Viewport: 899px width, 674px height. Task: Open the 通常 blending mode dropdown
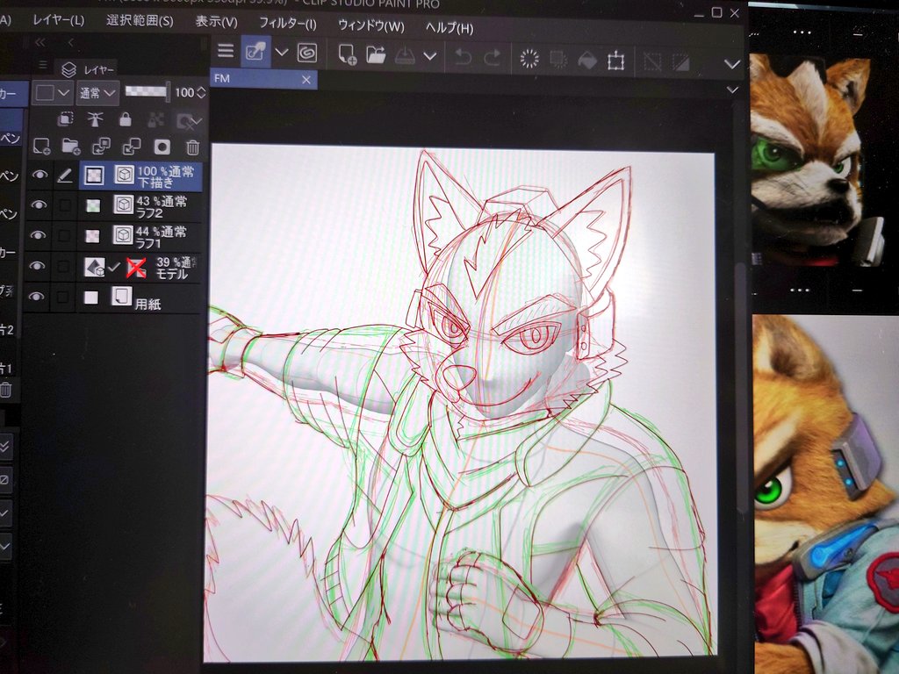pos(97,92)
